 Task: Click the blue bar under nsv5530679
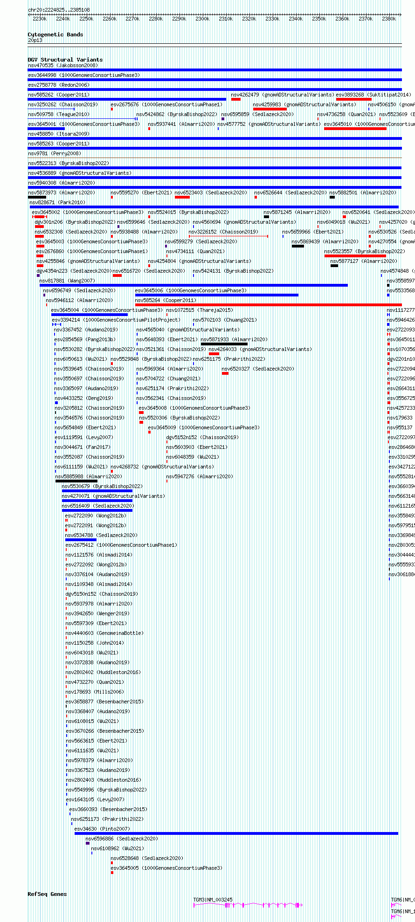(97, 491)
